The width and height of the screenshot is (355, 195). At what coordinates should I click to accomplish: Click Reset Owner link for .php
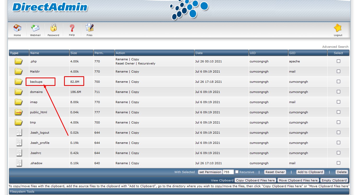click(125, 63)
